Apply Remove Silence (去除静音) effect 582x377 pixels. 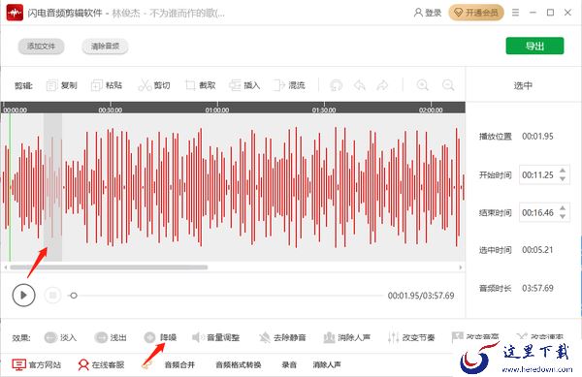click(x=282, y=337)
